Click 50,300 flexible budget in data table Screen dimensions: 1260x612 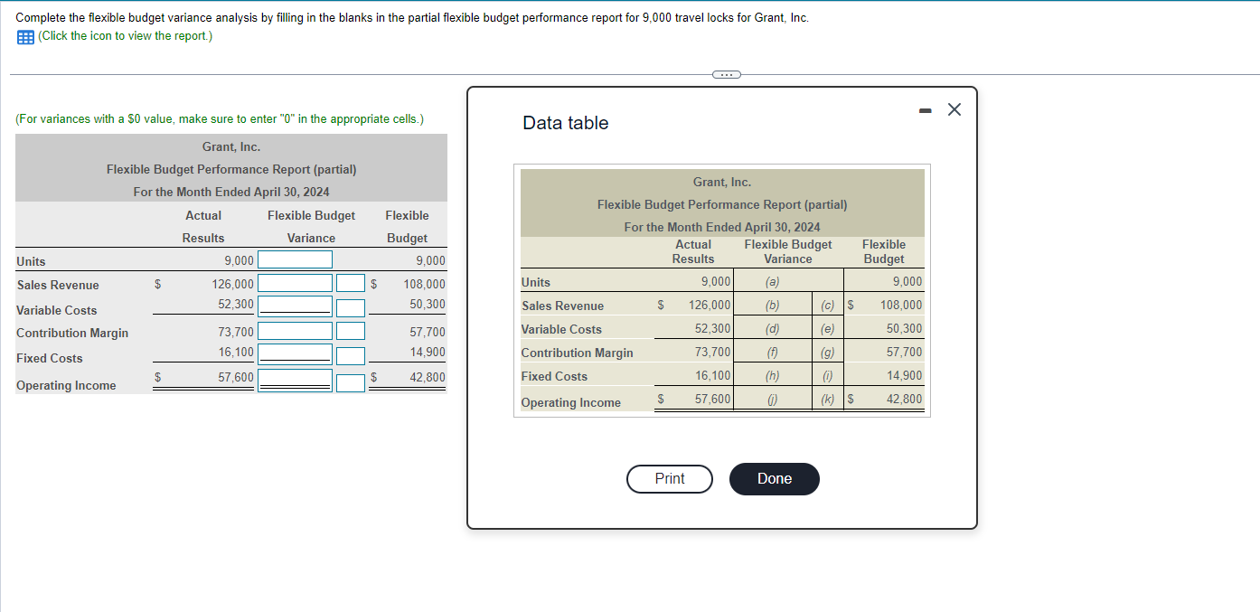point(905,329)
